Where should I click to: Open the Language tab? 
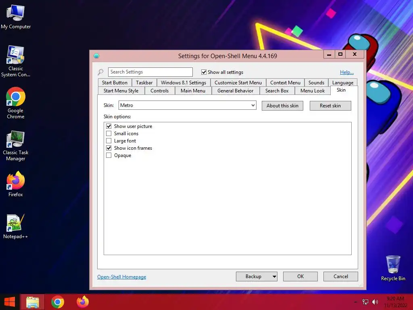(343, 82)
